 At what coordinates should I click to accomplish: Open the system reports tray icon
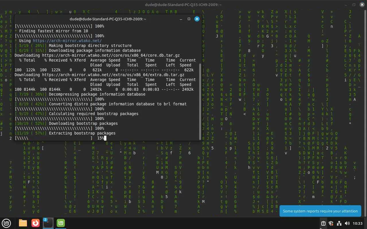[x=323, y=223]
